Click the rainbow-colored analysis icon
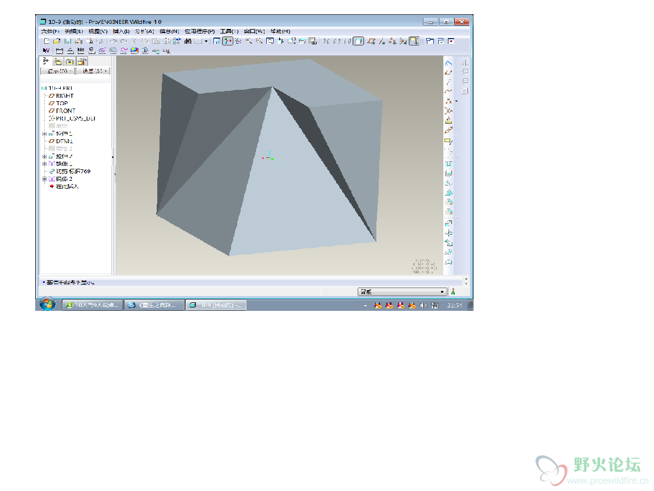The width and height of the screenshot is (654, 491). 135,51
